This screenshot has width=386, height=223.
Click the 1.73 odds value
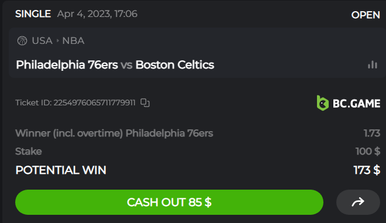pyautogui.click(x=372, y=133)
